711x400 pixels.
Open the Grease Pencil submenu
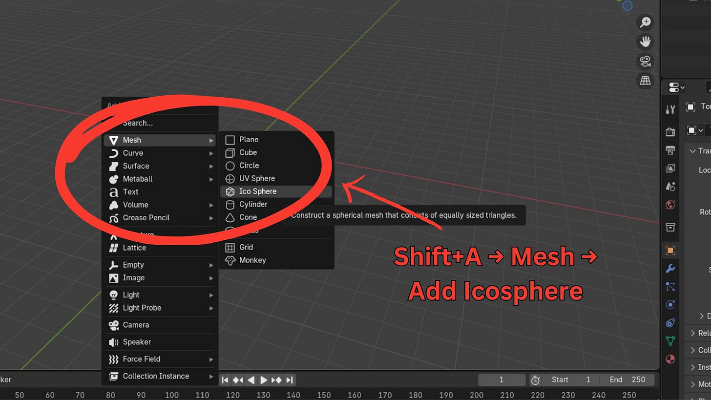160,218
